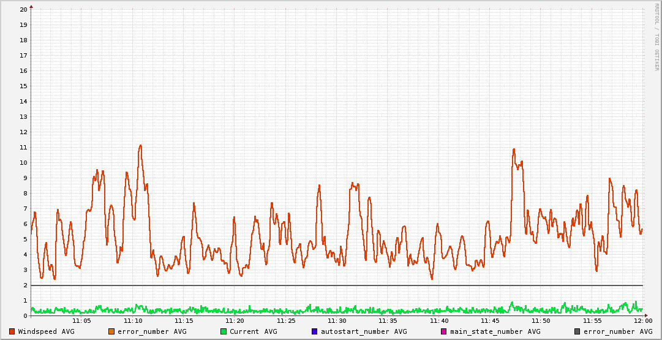The width and height of the screenshot is (662, 340).
Task: Click the 0 value on the Y axis
Action: [x=26, y=316]
